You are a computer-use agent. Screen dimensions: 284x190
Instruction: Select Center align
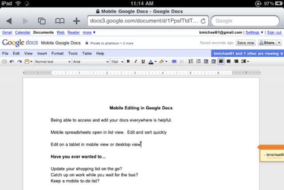click(229, 62)
